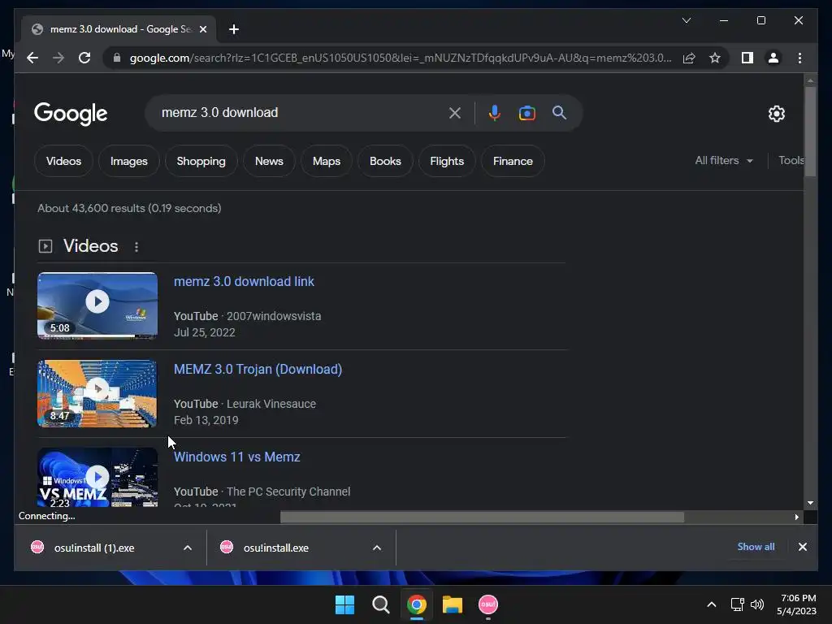Show all downloads
This screenshot has height=624, width=832.
coord(756,547)
